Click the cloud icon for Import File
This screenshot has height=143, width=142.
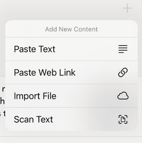tap(123, 96)
